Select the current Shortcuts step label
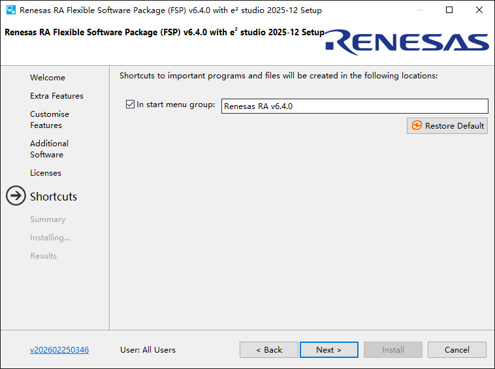This screenshot has height=369, width=495. tap(54, 197)
